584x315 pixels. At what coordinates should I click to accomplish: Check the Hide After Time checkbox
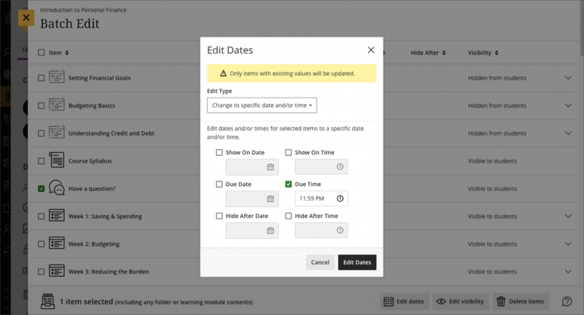tap(288, 216)
